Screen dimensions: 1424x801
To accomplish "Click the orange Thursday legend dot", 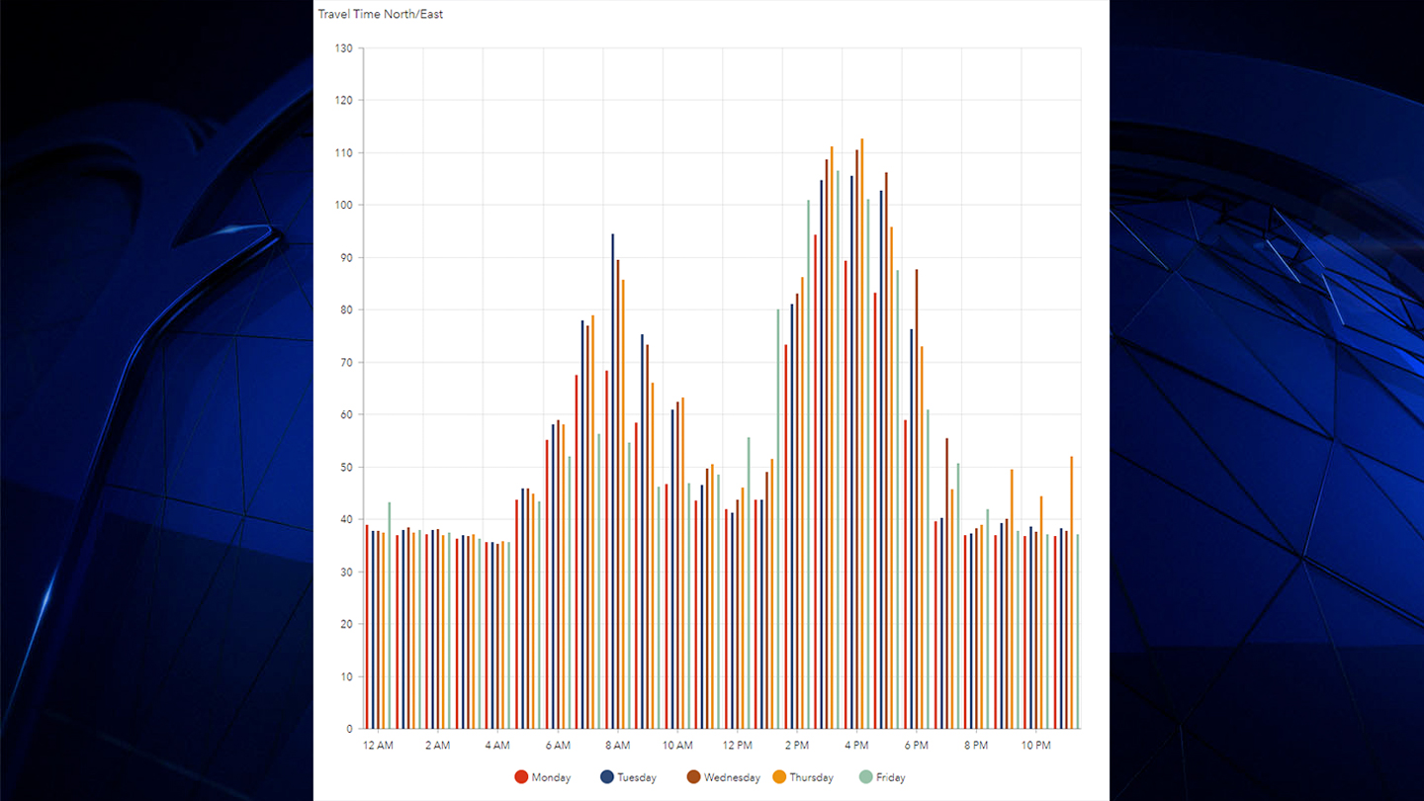I will coord(779,777).
